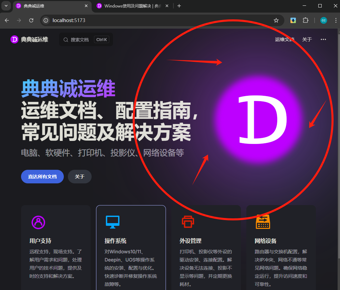Open the 操作系统 feature card title
The height and width of the screenshot is (290, 340).
pyautogui.click(x=115, y=241)
